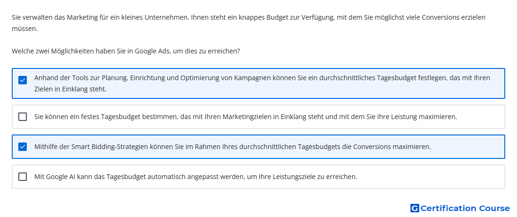
Task: Uncheck the 'Anhand der Tools zur Planung' checkbox
Action: tap(23, 80)
